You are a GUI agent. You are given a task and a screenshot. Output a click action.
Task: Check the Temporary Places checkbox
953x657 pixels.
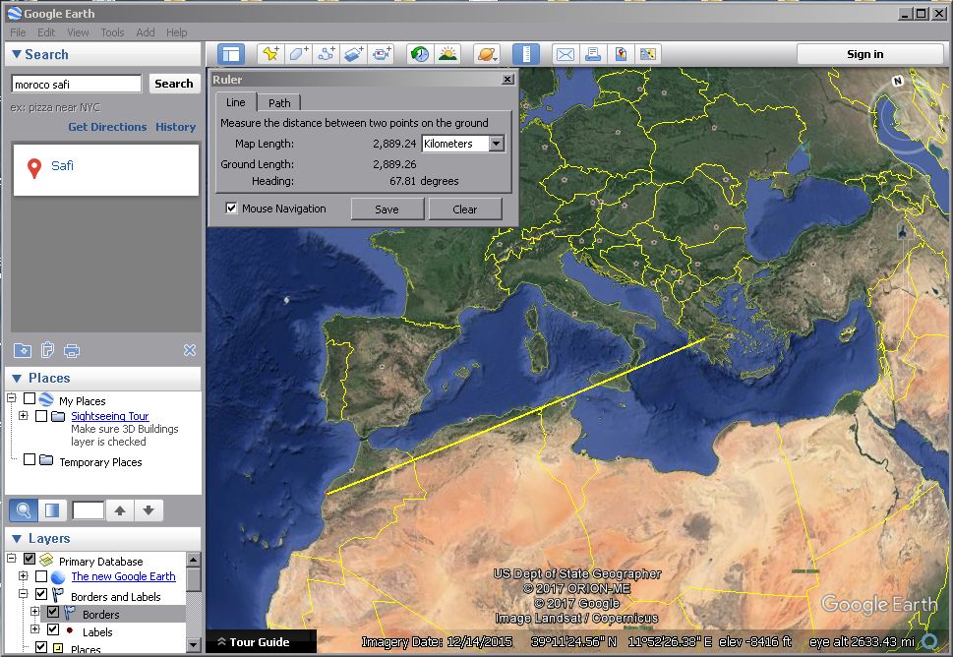point(30,459)
